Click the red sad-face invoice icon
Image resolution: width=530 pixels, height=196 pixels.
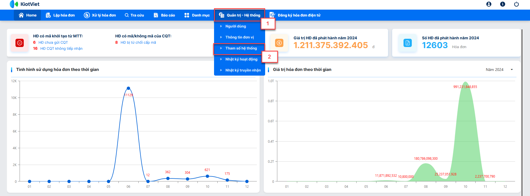20,43
